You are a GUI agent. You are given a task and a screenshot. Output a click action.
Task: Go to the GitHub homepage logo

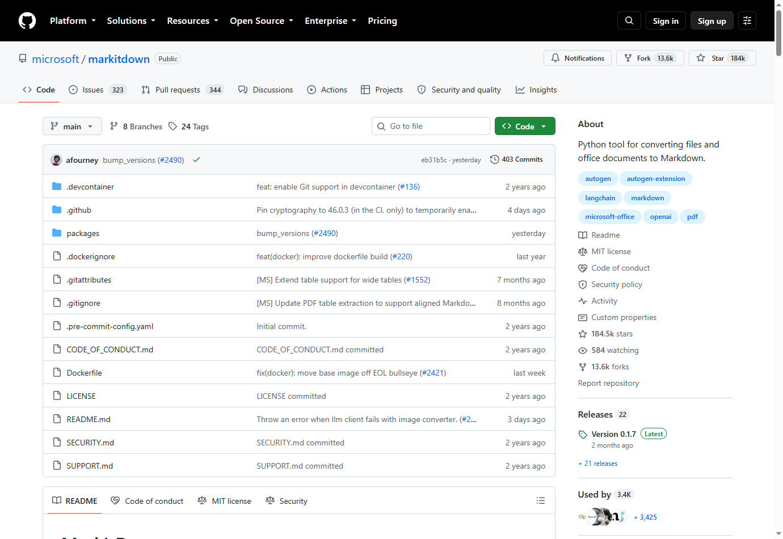[x=27, y=21]
